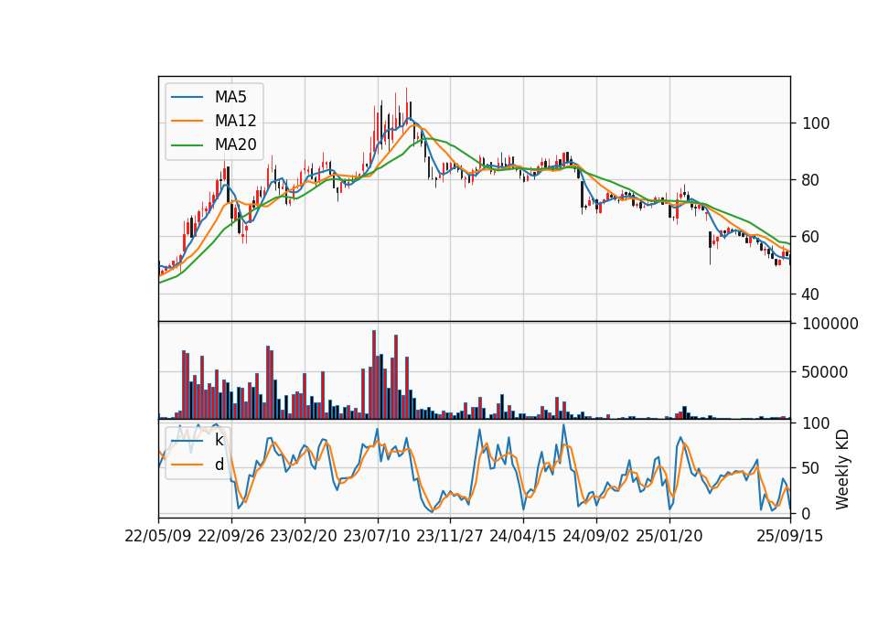This screenshot has width=878, height=631.
Task: Click the 22/09/26 date tick label
Action: point(231,536)
